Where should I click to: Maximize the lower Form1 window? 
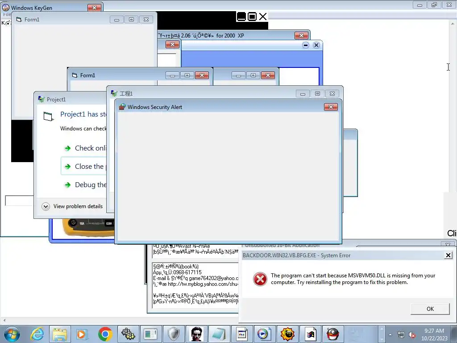tap(187, 75)
